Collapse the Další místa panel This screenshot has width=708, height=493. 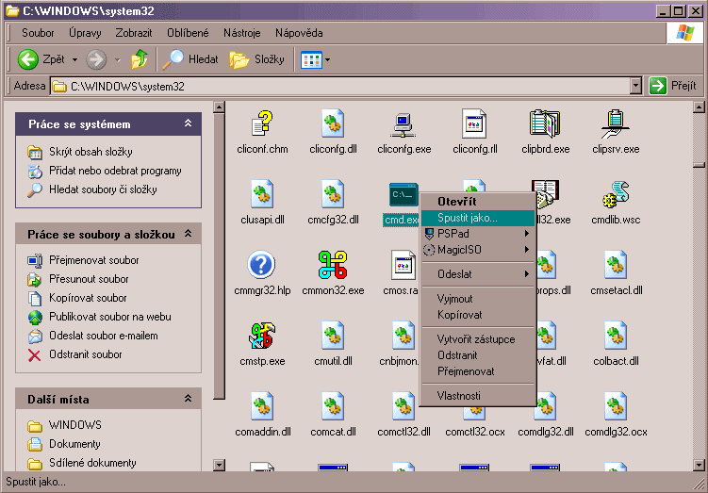(x=188, y=400)
